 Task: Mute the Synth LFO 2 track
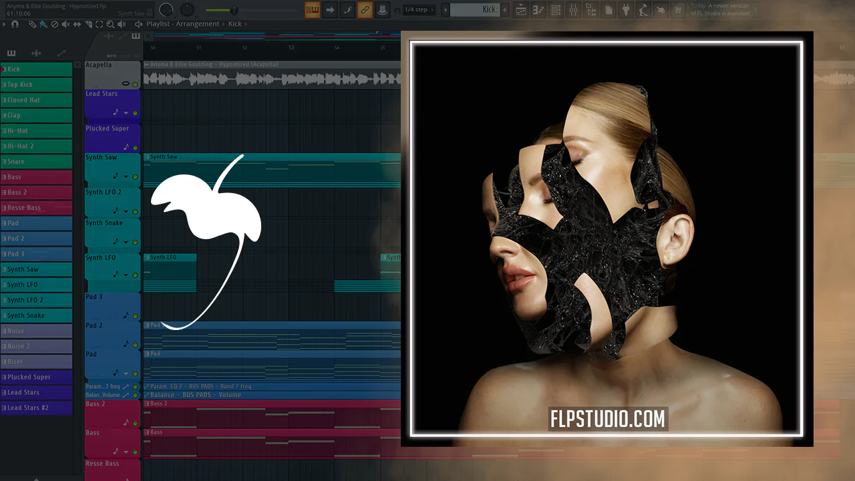[x=136, y=211]
